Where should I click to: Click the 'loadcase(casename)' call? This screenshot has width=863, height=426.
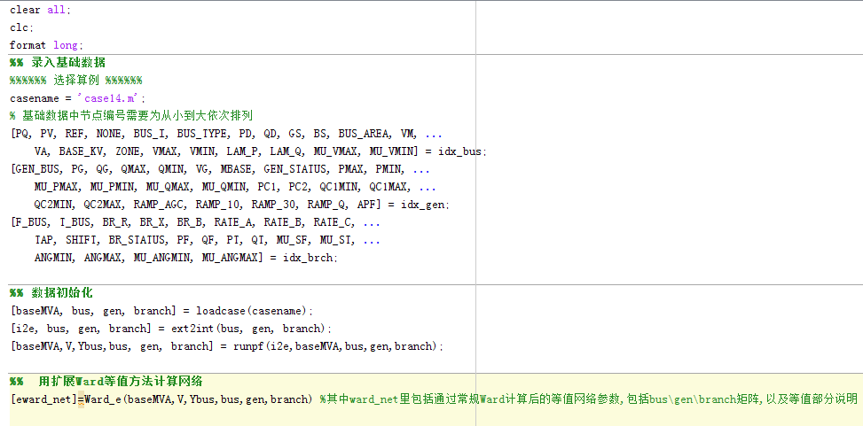[x=254, y=311]
